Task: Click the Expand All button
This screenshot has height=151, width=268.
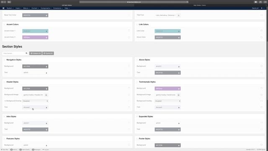Action: click(48, 53)
